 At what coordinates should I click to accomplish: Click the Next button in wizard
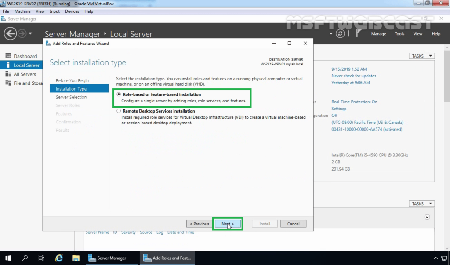(x=228, y=224)
